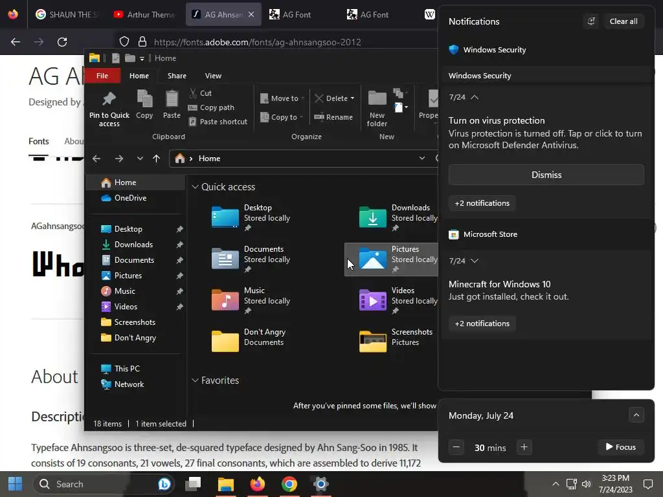Open recent locations dropdown in Explorer

(140, 159)
